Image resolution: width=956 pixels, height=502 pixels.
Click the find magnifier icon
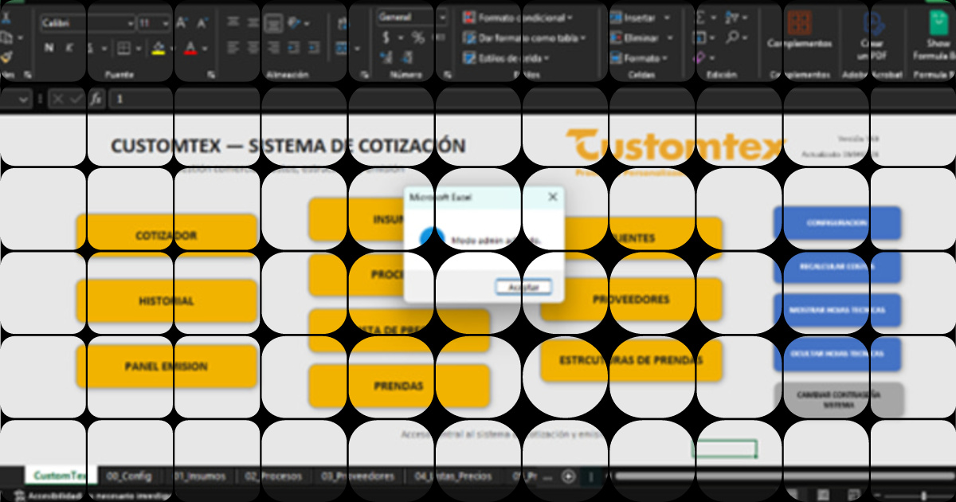pos(732,37)
